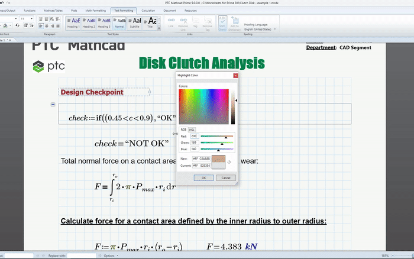Viewport: 414px width, 259px height.
Task: Click the increase indent icon
Action: [x=57, y=19]
